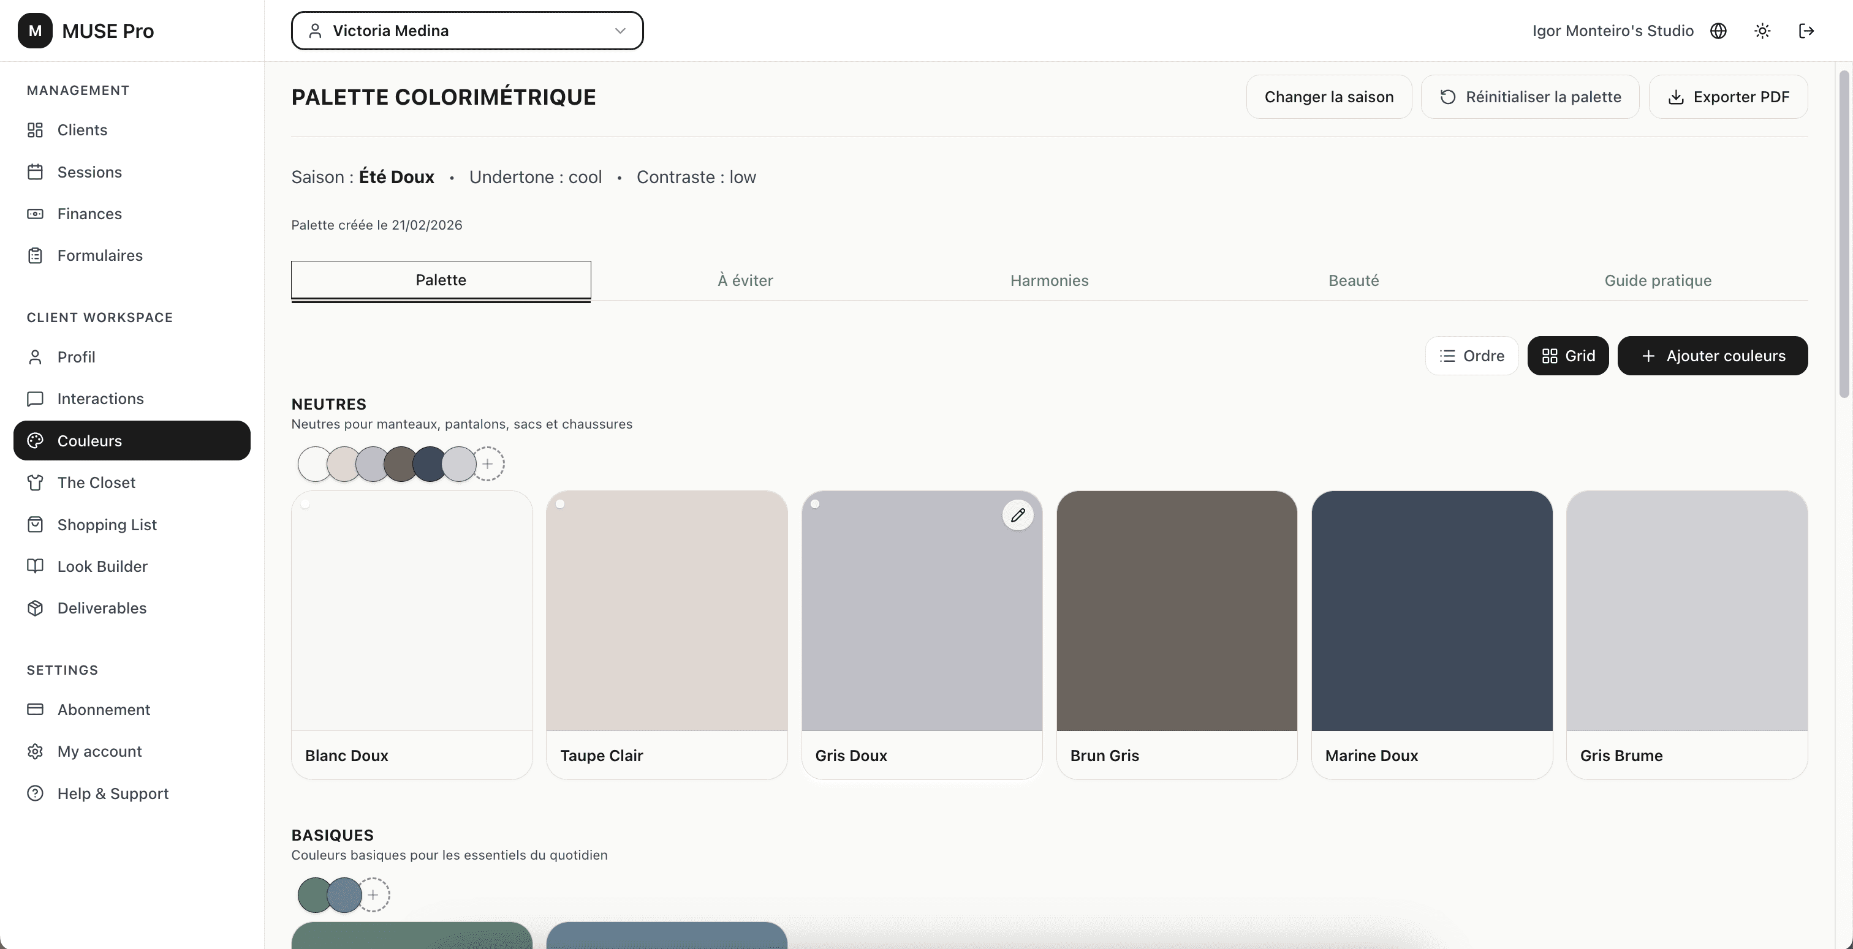Open the Look Builder
The image size is (1853, 949).
[103, 566]
